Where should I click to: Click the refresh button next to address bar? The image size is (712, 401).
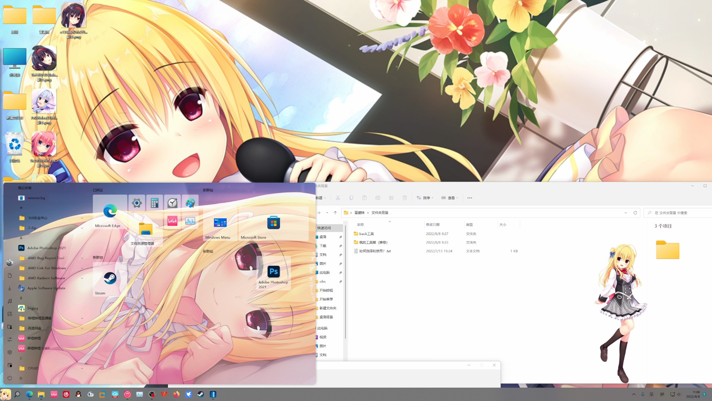pyautogui.click(x=635, y=213)
